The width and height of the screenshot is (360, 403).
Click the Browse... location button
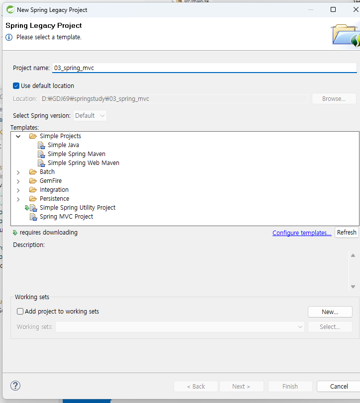coord(334,99)
